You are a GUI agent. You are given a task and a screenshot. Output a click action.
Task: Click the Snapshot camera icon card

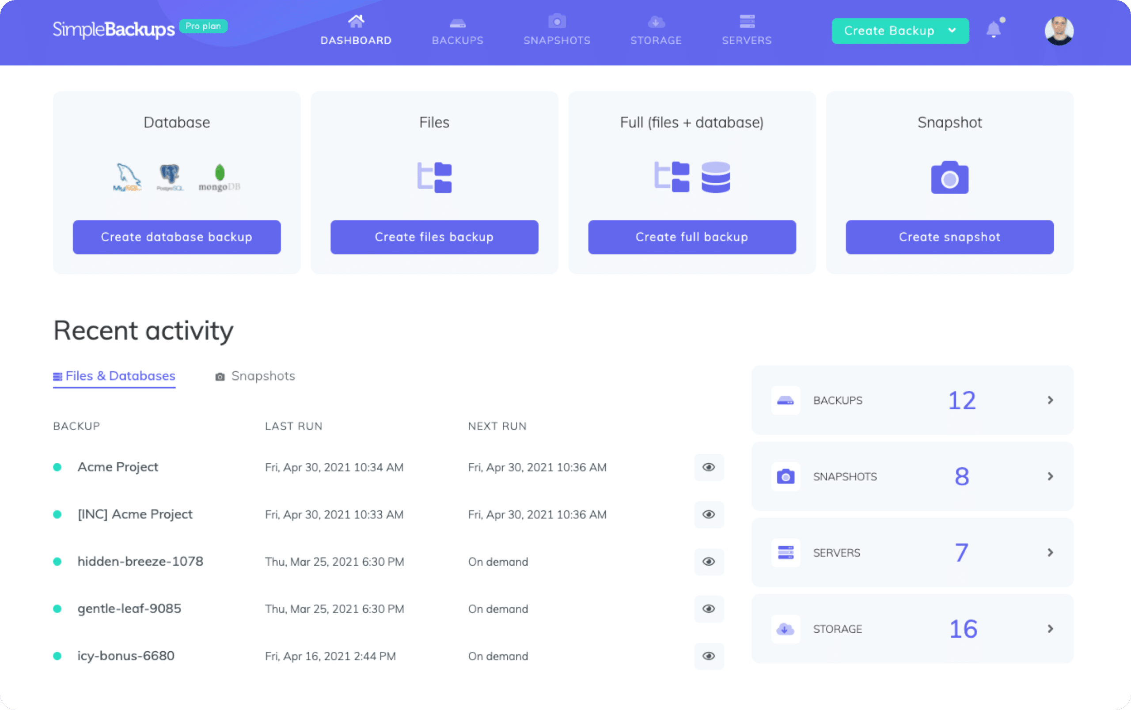[x=949, y=177]
